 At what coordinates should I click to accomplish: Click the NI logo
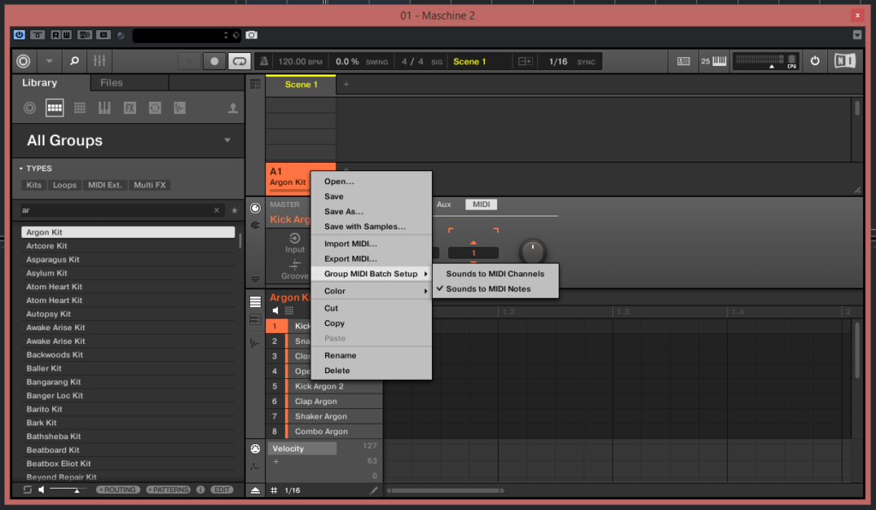tap(844, 61)
